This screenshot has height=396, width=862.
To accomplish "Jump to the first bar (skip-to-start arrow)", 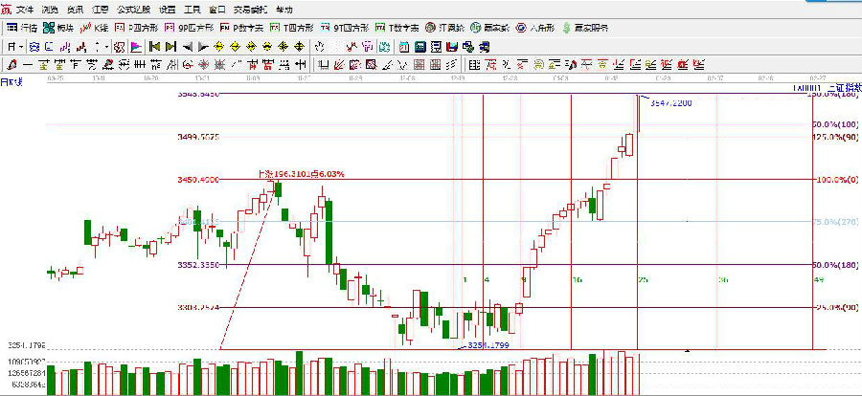I will click(153, 46).
